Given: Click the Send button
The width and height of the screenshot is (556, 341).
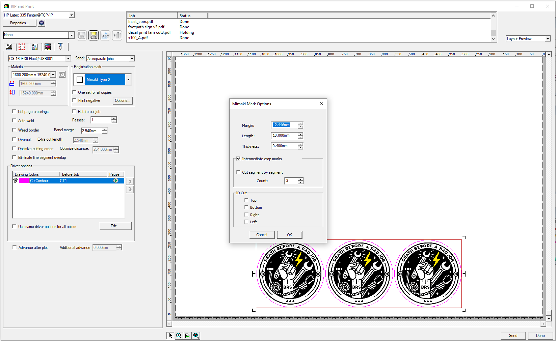Looking at the screenshot, I should click(513, 335).
